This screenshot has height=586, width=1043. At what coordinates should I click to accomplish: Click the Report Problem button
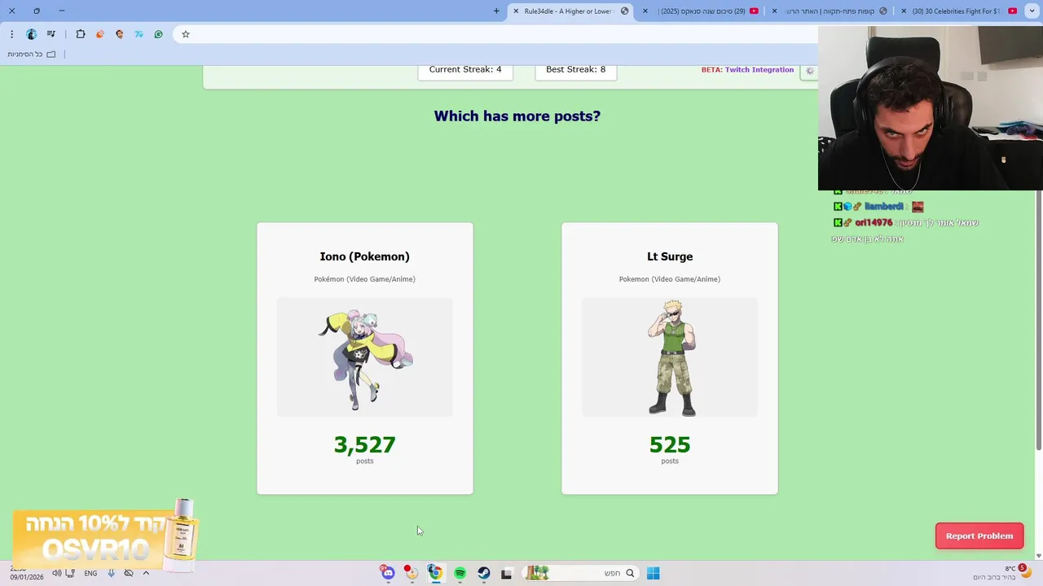pyautogui.click(x=979, y=536)
